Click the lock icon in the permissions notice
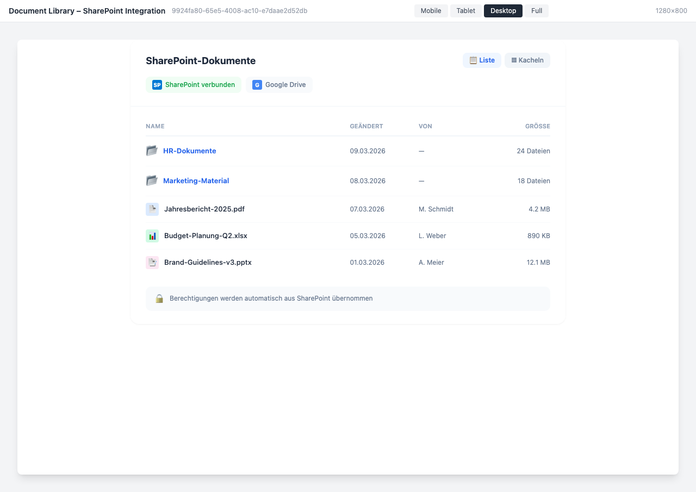 (x=159, y=298)
